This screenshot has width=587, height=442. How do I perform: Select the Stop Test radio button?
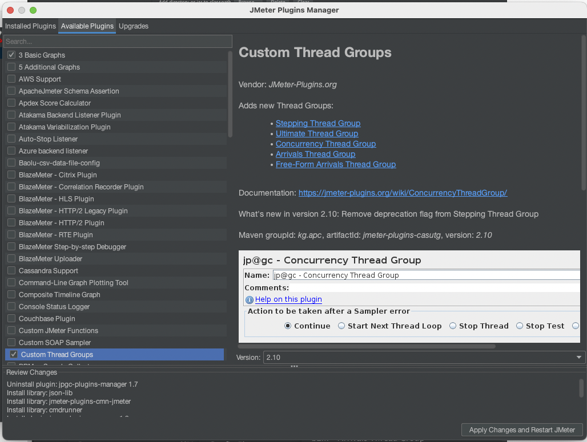[520, 326]
